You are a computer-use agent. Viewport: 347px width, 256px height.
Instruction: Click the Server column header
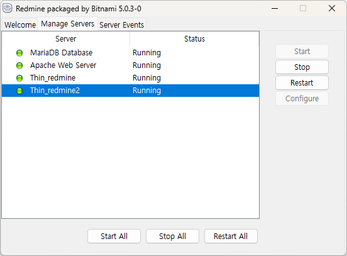[66, 39]
